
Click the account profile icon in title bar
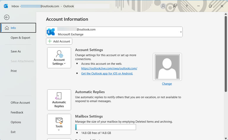coord(163,6)
